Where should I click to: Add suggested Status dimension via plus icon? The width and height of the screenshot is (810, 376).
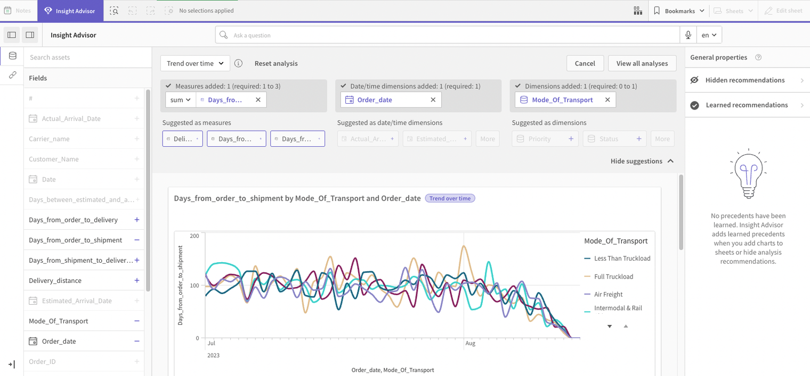tap(639, 139)
